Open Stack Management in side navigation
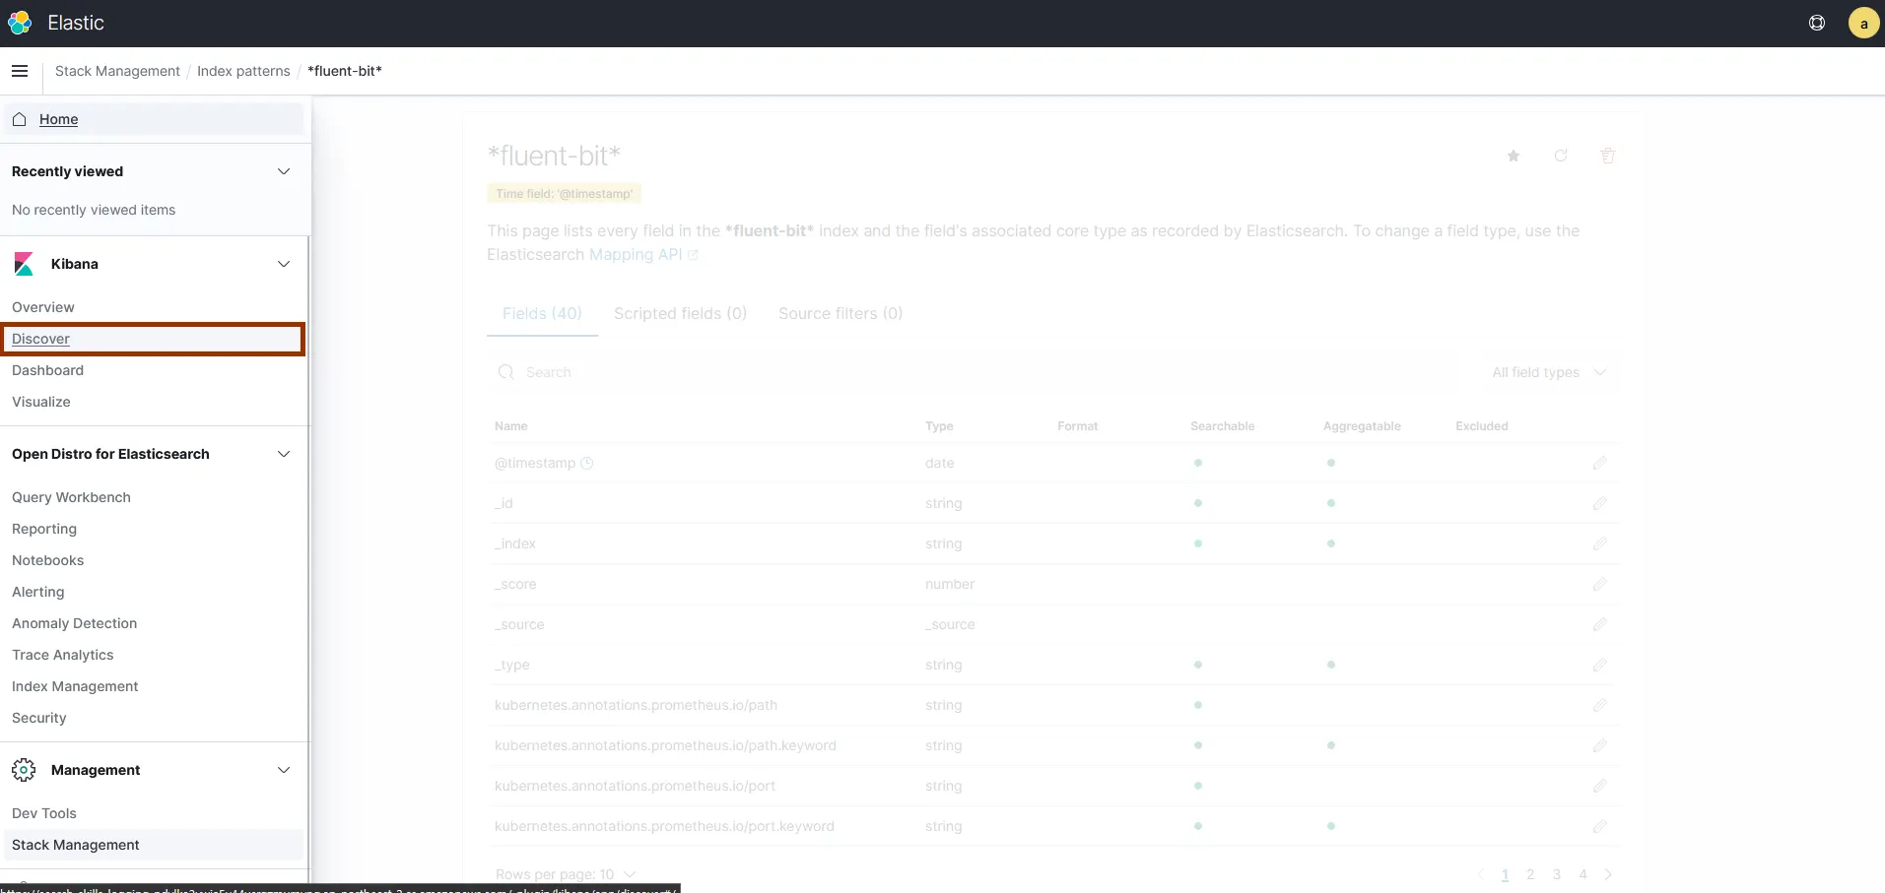 tap(76, 845)
